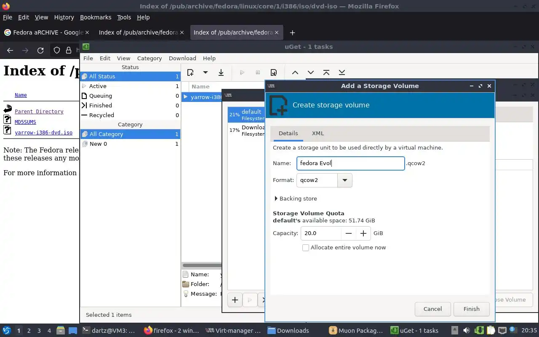Toggle Allocate entire volume now checkbox

click(x=306, y=248)
